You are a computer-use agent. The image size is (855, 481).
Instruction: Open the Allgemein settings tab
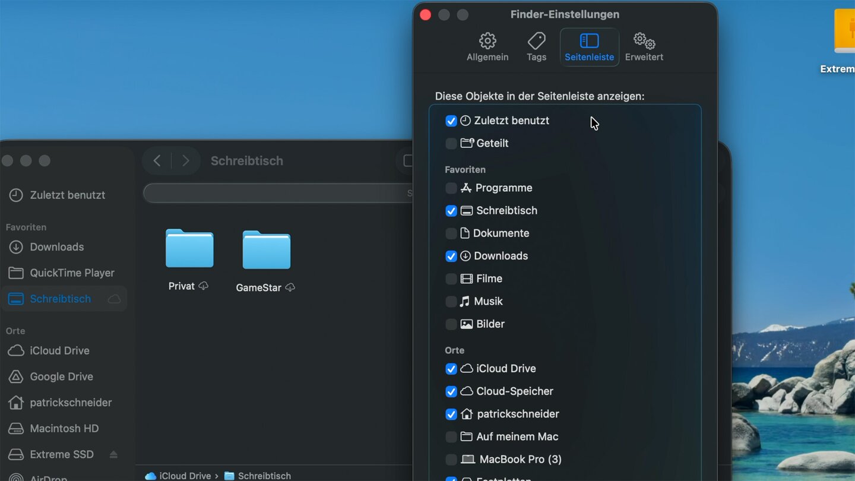487,47
